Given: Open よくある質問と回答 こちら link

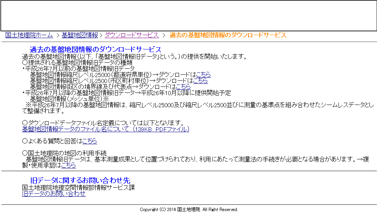Looking at the screenshot, I should 89,141.
